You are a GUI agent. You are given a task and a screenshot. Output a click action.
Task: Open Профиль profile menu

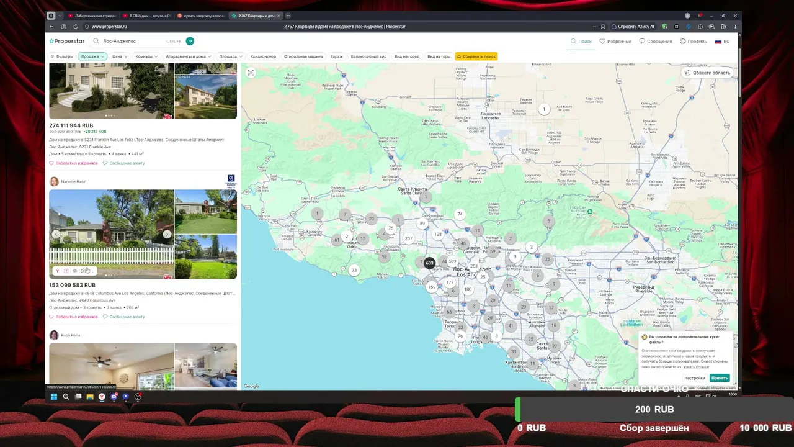694,42
